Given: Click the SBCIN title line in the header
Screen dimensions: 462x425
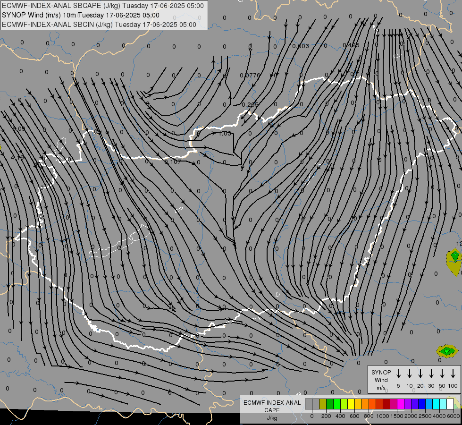Looking at the screenshot, I should [99, 25].
